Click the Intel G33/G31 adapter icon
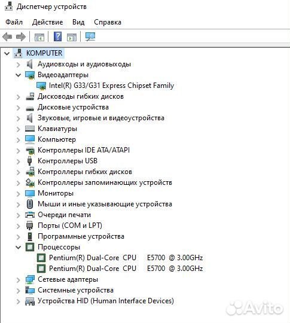 pyautogui.click(x=41, y=86)
